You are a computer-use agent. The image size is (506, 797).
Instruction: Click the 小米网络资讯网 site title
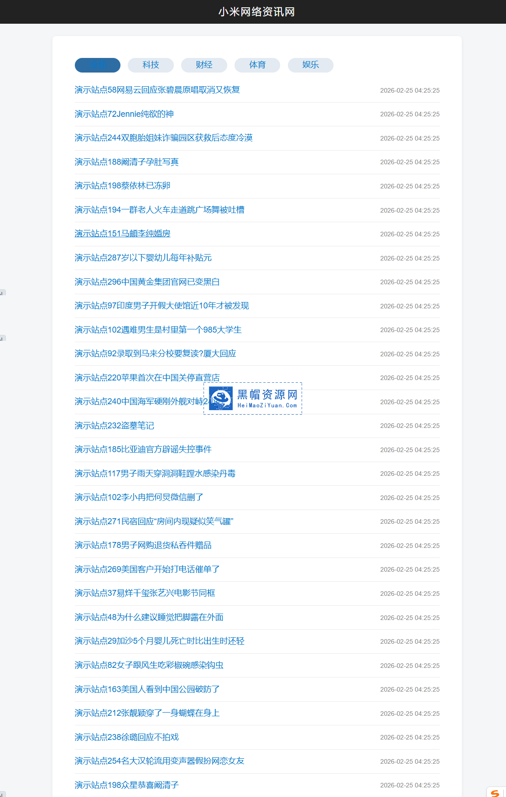(256, 12)
